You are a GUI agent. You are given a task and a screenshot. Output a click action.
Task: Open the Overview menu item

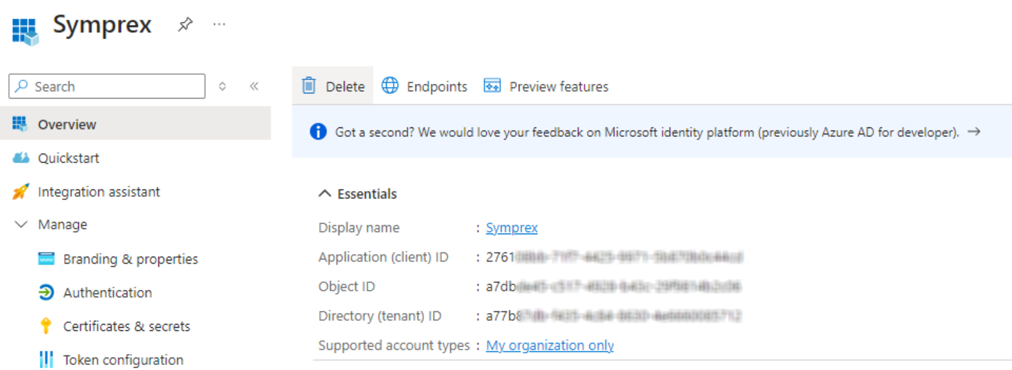(x=135, y=124)
